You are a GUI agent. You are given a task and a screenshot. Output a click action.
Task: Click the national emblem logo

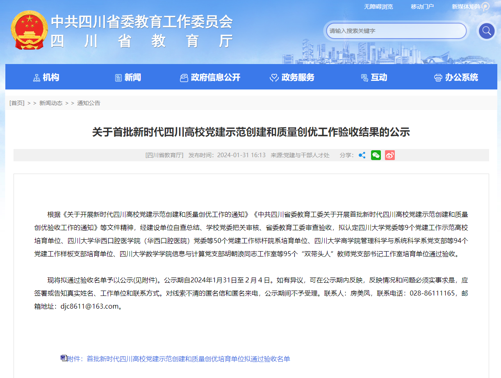(29, 30)
